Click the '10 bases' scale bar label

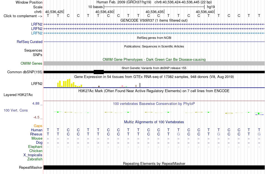coord(95,7)
